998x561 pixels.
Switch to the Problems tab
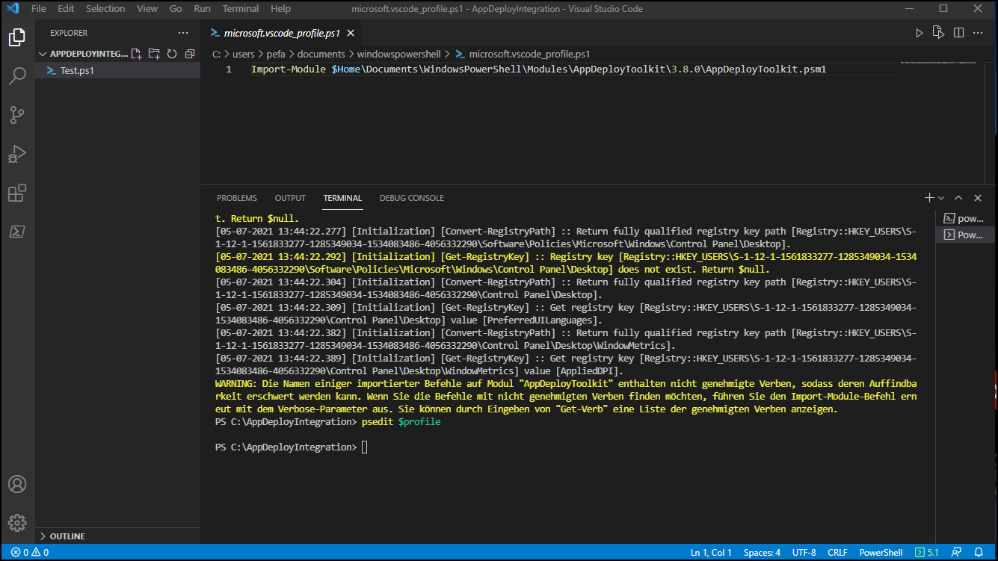pyautogui.click(x=236, y=198)
